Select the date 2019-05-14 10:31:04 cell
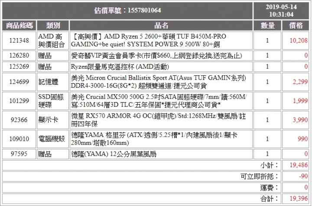This screenshot has width=312, height=206. pyautogui.click(x=281, y=10)
